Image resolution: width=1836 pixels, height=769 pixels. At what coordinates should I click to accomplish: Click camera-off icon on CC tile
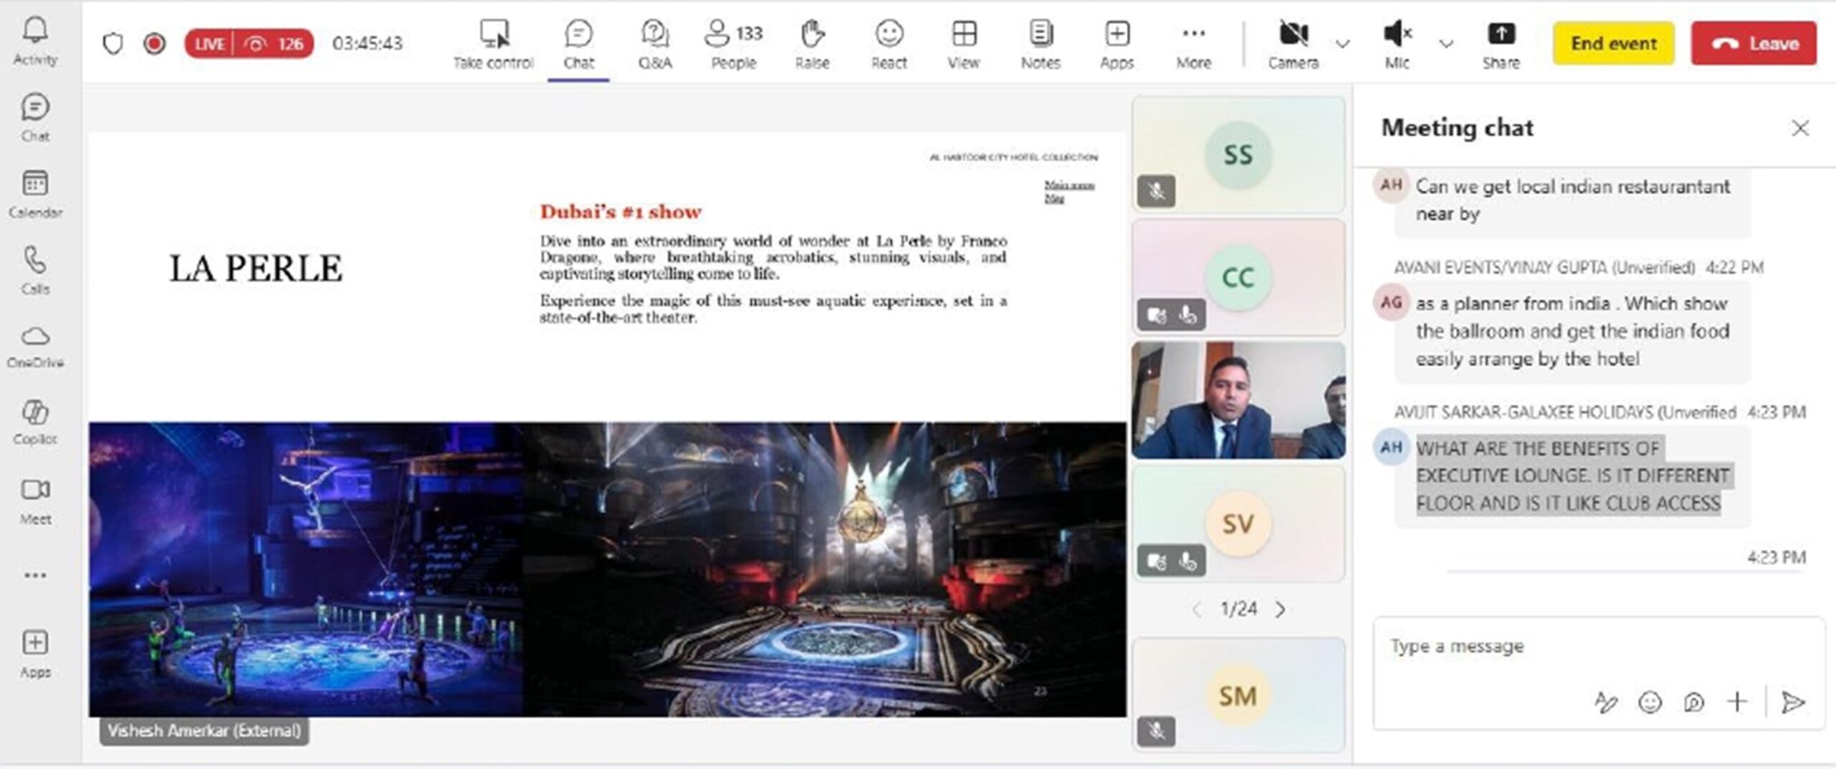click(1156, 315)
